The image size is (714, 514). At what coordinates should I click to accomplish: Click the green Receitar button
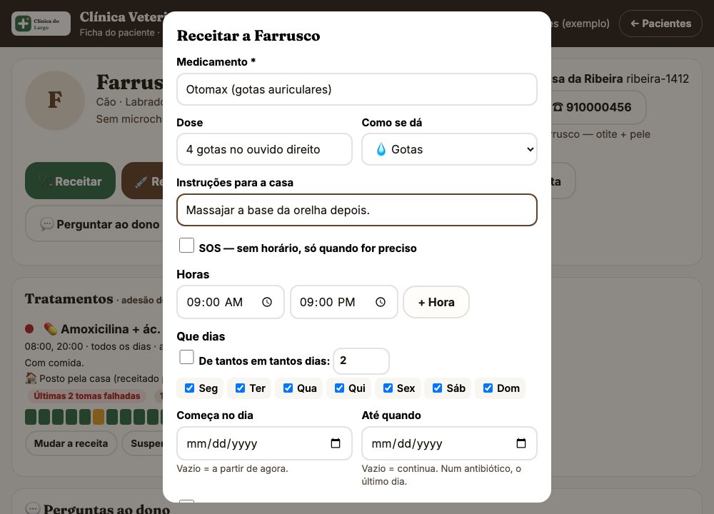(x=70, y=181)
